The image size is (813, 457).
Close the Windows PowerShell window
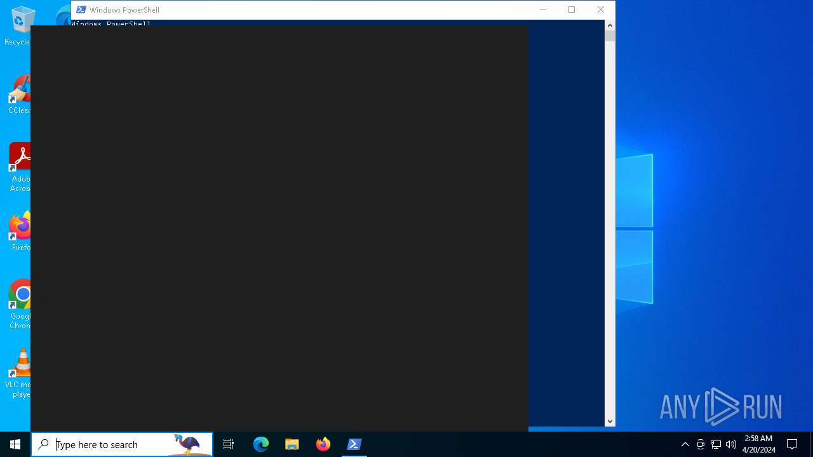pyautogui.click(x=600, y=10)
